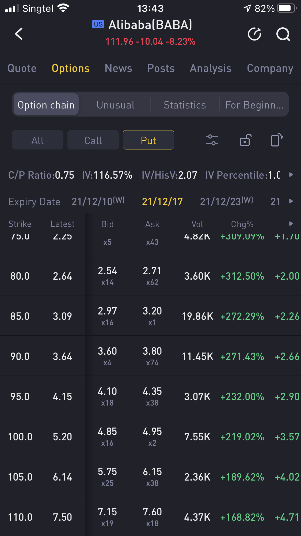Select strike 90.0 put row
This screenshot has width=301, height=536.
[150, 356]
